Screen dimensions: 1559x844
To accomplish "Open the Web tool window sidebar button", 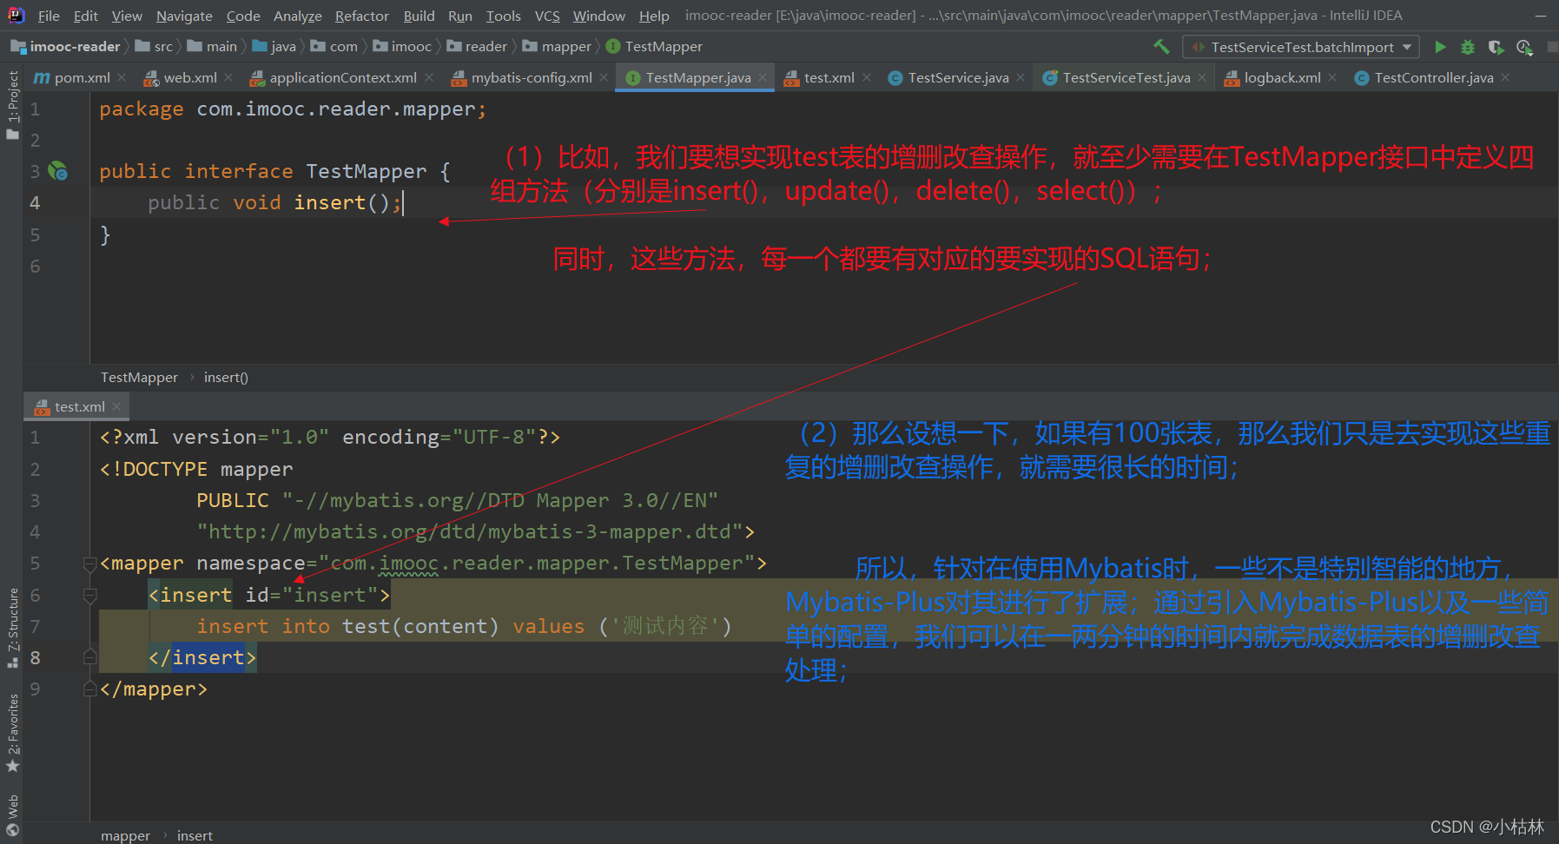I will [x=12, y=814].
